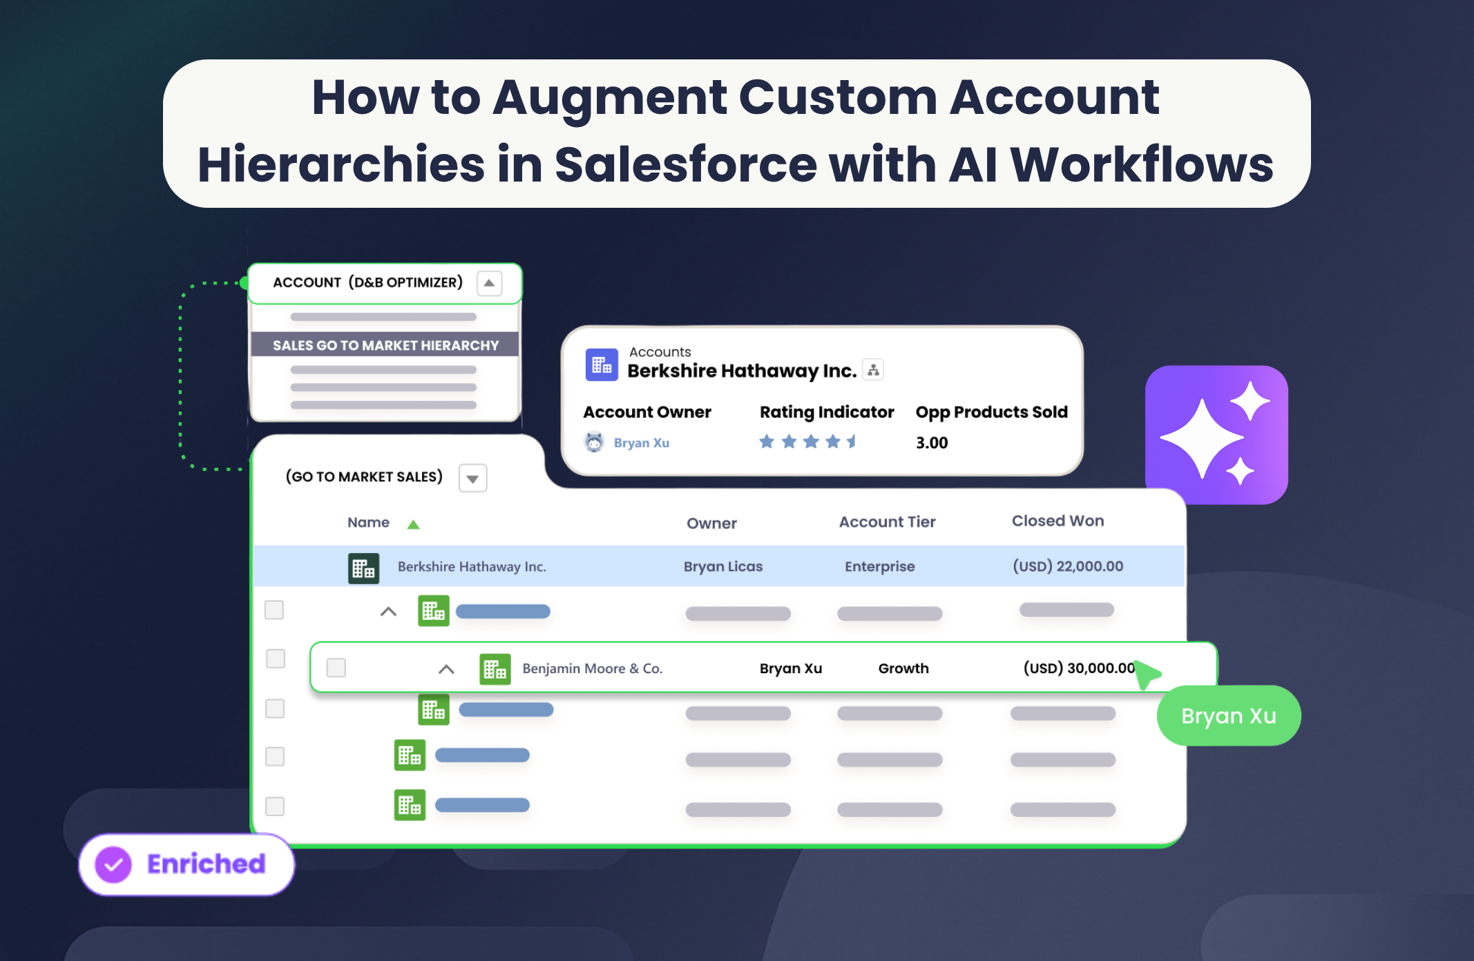Collapse the row chevron above Benjamin Moore
The image size is (1474, 961).
click(388, 612)
